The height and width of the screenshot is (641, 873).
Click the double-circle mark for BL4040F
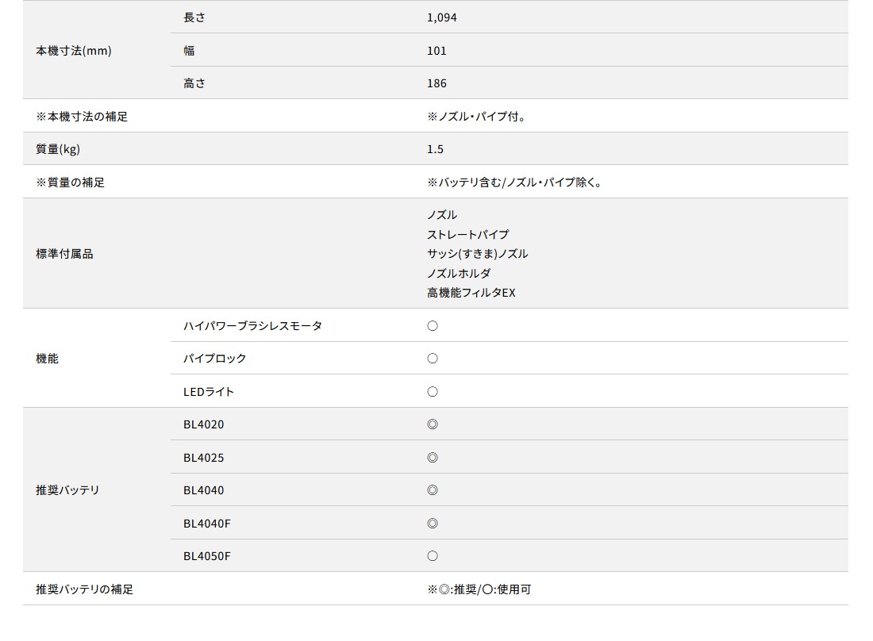click(433, 523)
